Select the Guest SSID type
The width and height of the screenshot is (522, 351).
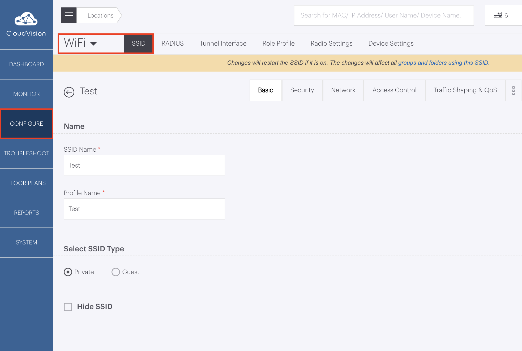[x=116, y=272]
